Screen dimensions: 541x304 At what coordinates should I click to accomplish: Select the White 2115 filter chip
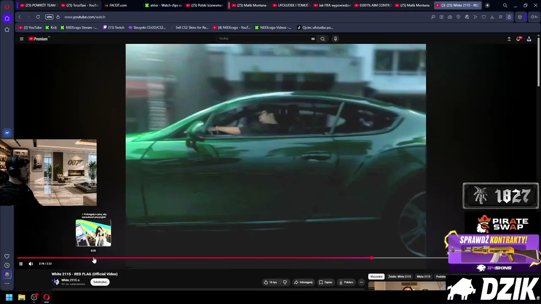tap(424, 277)
